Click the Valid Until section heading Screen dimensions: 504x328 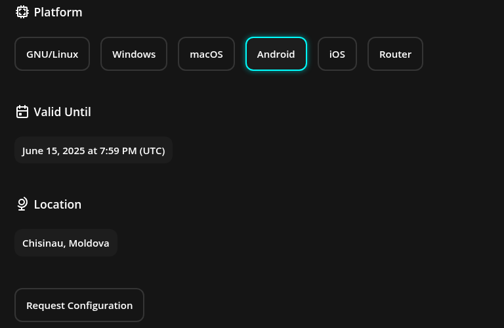tap(62, 112)
